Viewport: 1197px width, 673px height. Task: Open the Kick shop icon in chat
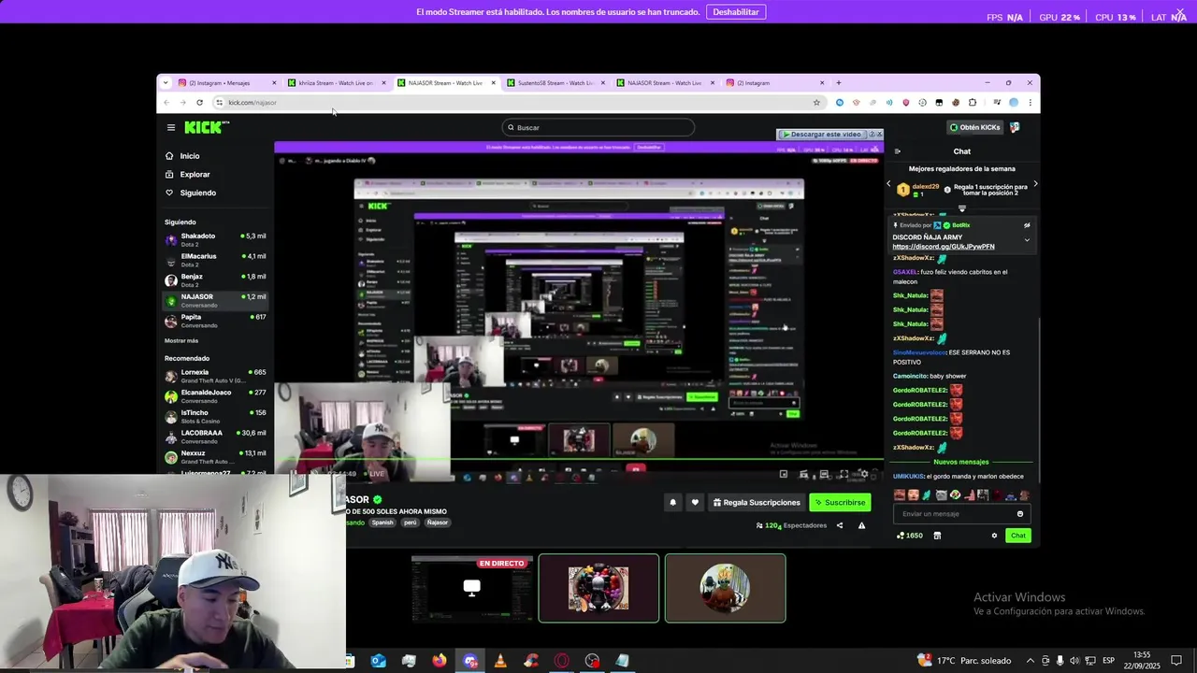click(937, 536)
